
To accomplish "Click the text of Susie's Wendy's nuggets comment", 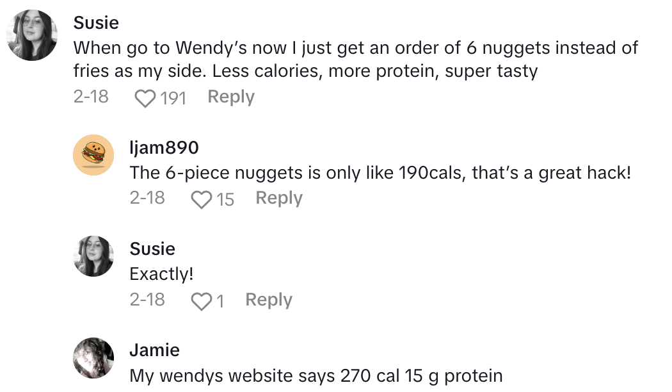I will (355, 59).
